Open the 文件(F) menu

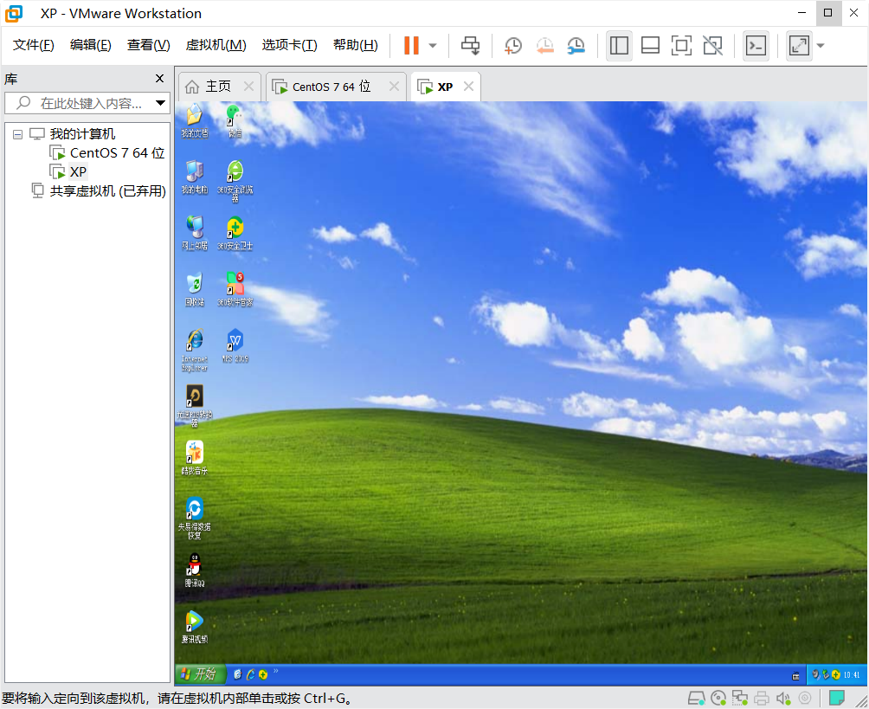pos(33,45)
